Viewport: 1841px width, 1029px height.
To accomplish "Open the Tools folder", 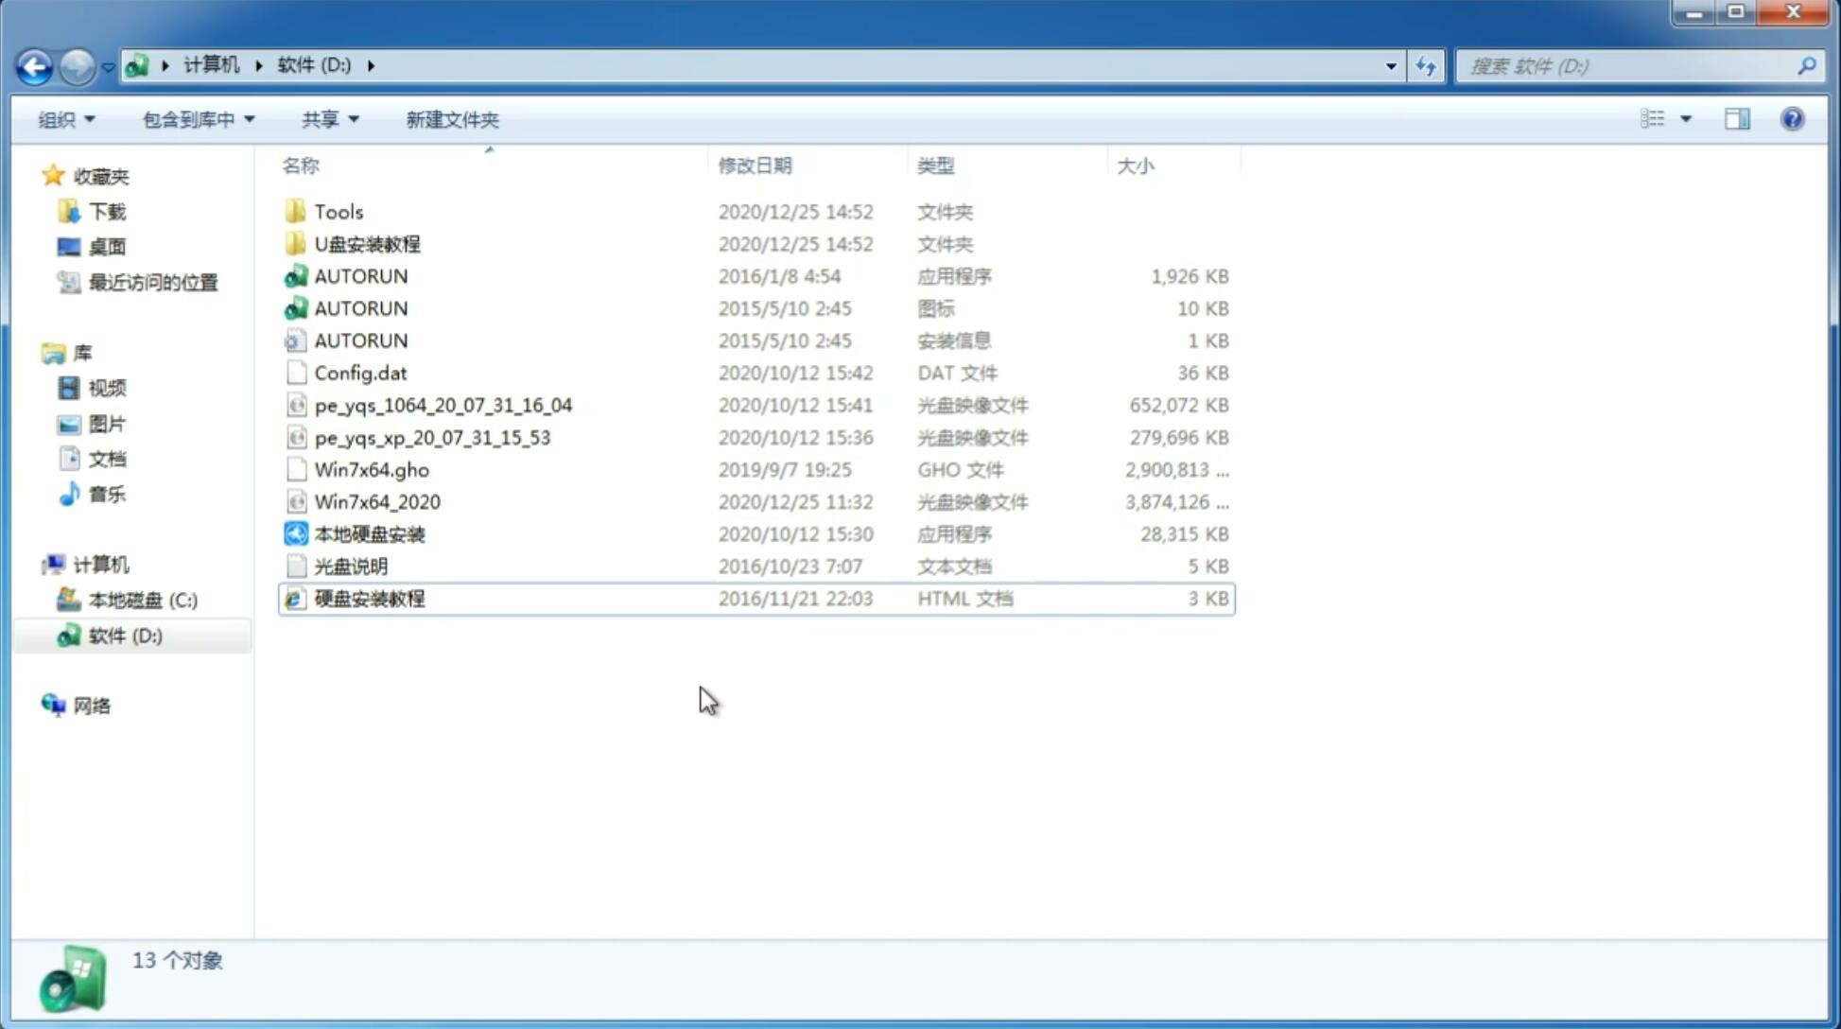I will point(338,211).
